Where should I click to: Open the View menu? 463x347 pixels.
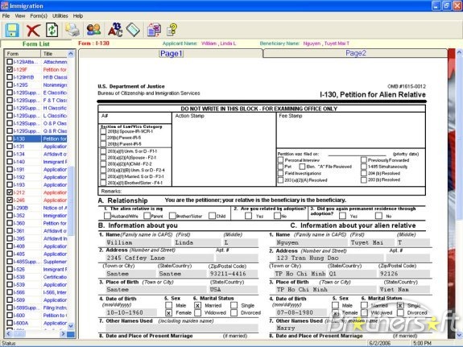20,16
